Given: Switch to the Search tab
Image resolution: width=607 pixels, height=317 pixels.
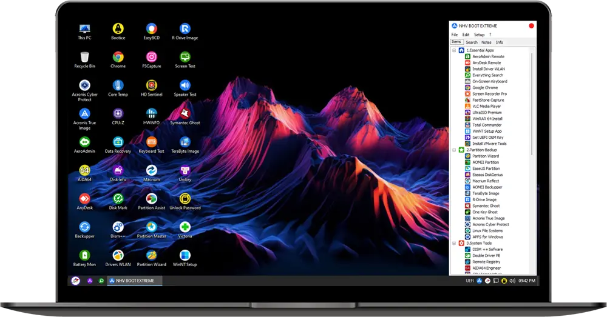Looking at the screenshot, I should click(472, 42).
